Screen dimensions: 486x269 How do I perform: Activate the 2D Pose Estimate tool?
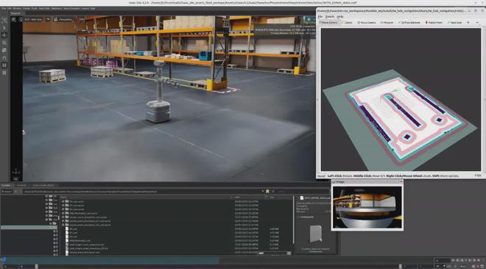409,23
